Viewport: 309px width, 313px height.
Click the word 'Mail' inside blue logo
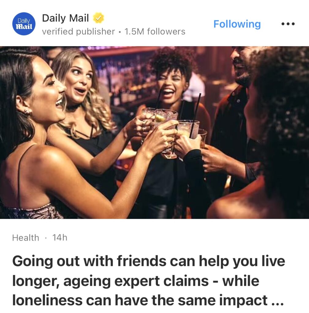pos(24,26)
